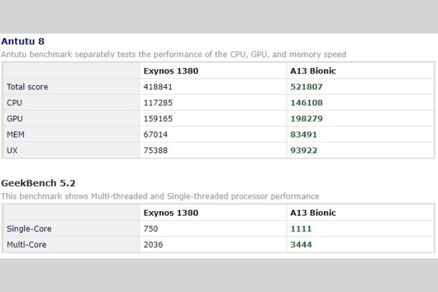Click the A13 Bionic total score 521807
Viewport: 438px width, 292px height.
(x=307, y=87)
